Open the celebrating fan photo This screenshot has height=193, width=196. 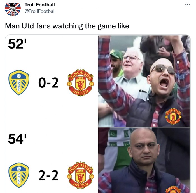144,81
